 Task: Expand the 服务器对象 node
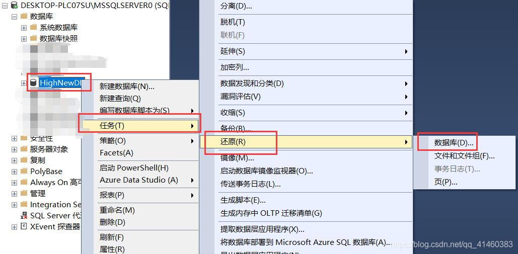[x=14, y=149]
